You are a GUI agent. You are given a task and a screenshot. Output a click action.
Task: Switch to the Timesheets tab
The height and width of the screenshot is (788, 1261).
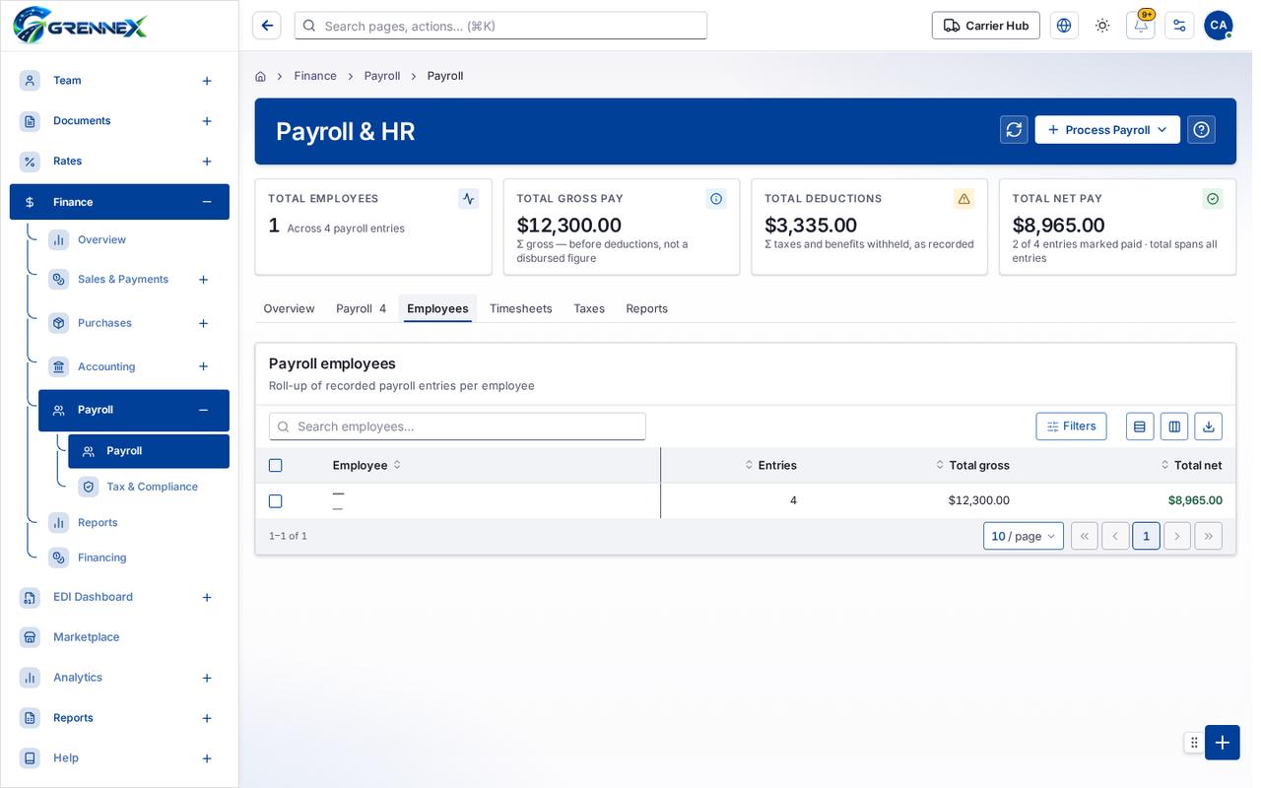pos(521,308)
